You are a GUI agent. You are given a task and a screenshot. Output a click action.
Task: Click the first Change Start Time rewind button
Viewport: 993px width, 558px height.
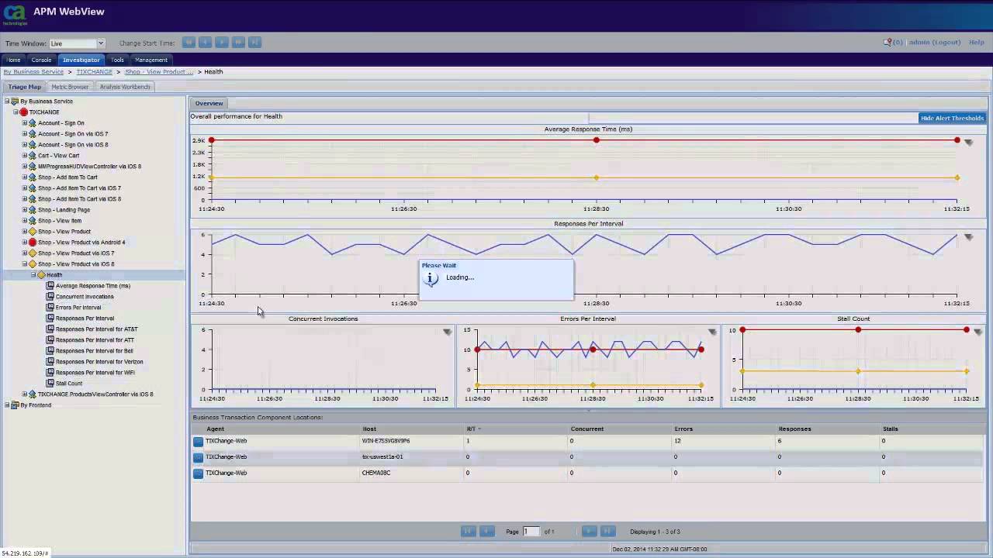tap(189, 43)
